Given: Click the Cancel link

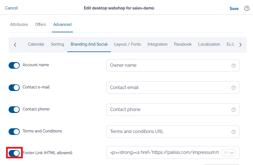Looking at the screenshot, I should pyautogui.click(x=11, y=8).
